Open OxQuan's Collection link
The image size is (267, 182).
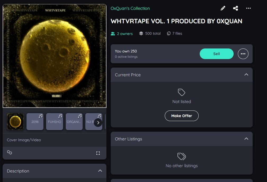pos(130,8)
